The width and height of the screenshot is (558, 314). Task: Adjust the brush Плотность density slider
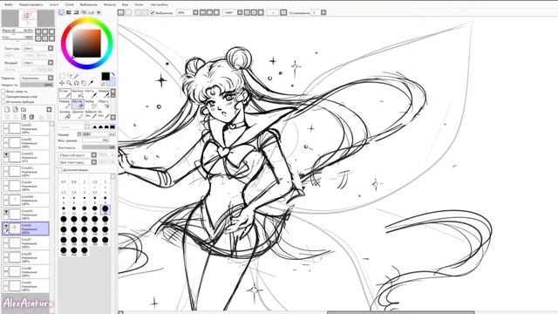(x=99, y=147)
